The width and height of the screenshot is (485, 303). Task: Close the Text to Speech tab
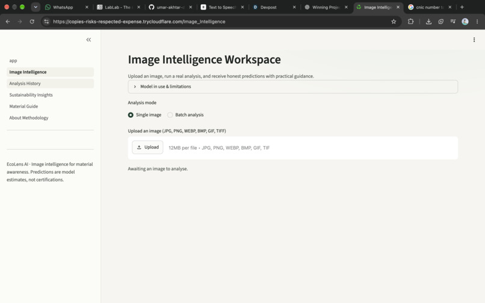(242, 7)
